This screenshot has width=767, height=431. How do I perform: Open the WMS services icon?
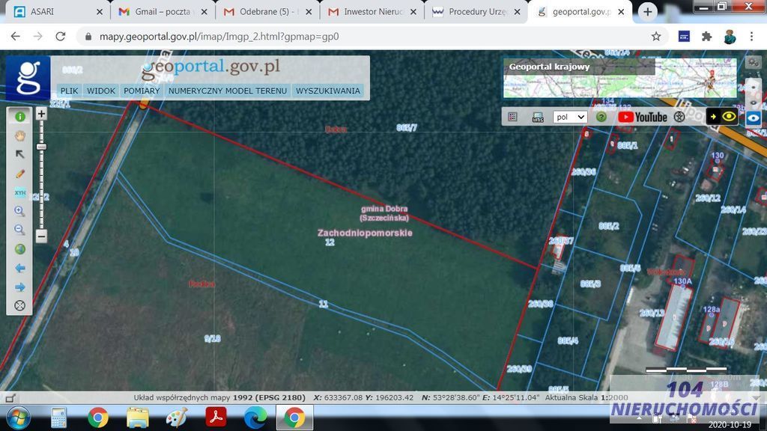click(x=538, y=117)
